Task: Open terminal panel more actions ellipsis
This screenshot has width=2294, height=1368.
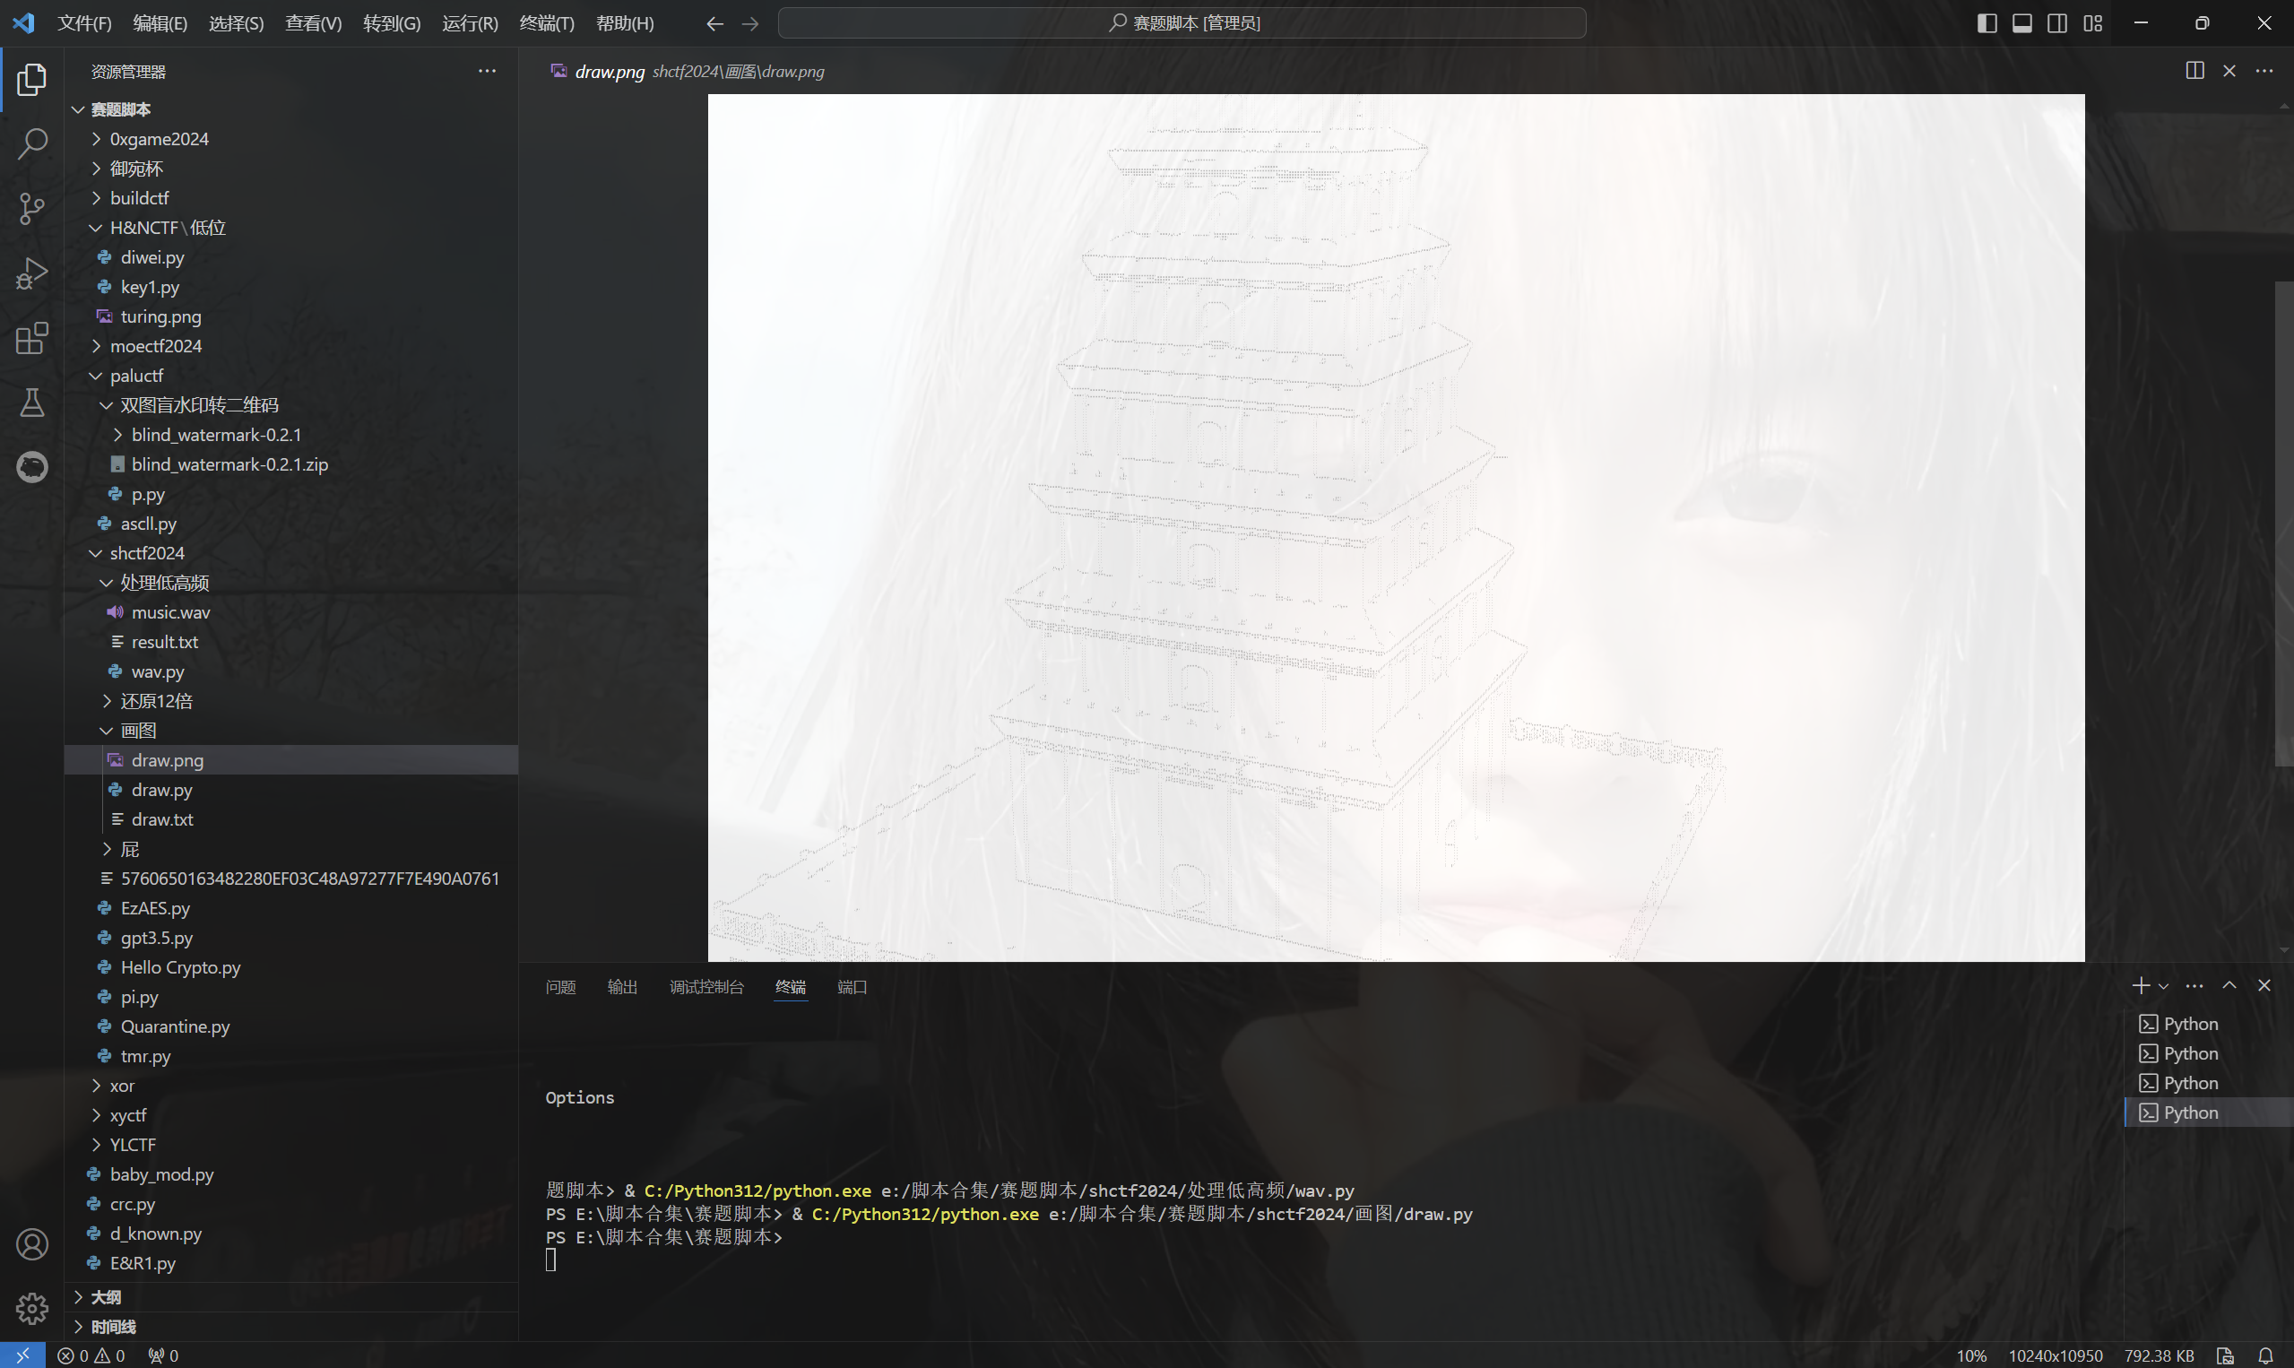Action: point(2194,985)
